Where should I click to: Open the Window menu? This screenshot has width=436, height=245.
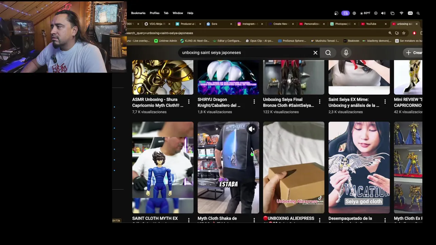point(178,13)
